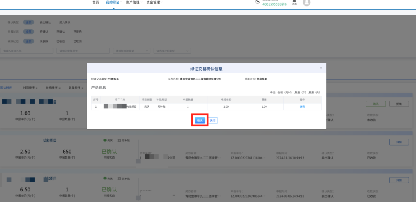Viewport: 416px width, 202px height.
Task: Select 未收款 payment status filter
Action: tap(44, 41)
